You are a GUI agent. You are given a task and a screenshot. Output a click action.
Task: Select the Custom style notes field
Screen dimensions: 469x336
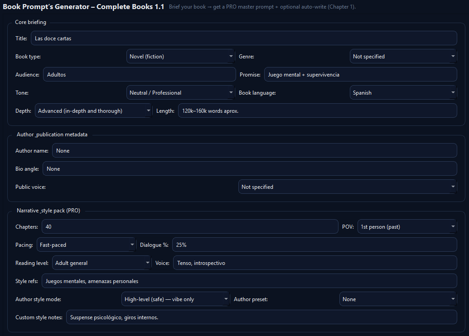click(262, 317)
